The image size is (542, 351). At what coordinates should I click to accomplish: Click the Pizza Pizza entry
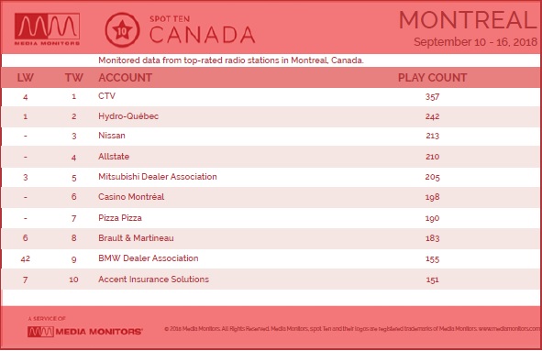pyautogui.click(x=120, y=218)
